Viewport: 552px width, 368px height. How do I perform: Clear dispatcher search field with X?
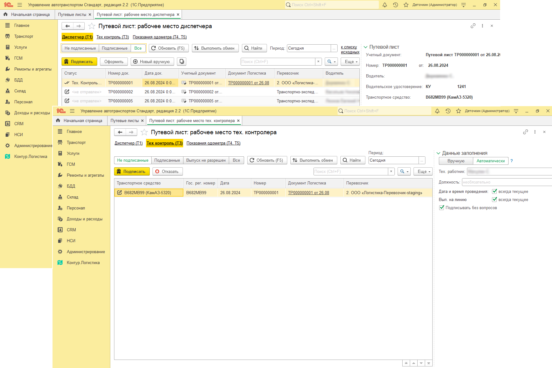click(318, 62)
